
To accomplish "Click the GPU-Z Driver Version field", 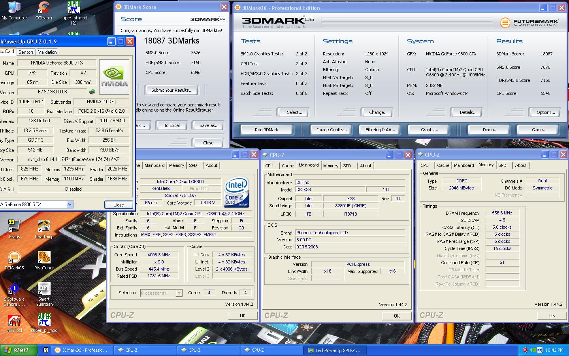I will (x=73, y=159).
